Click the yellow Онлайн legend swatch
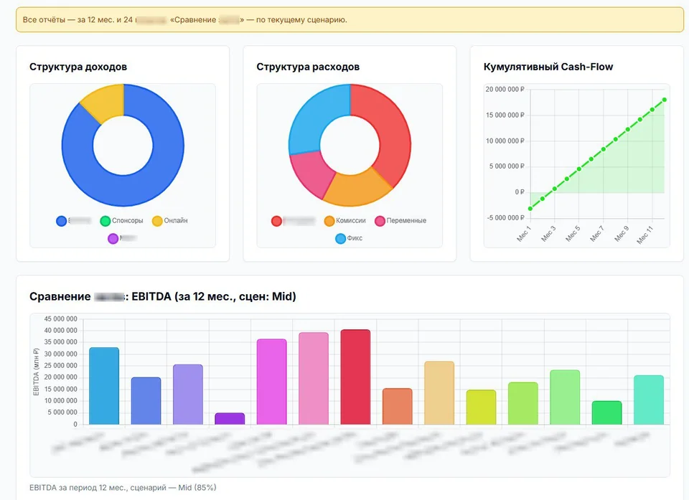This screenshot has width=689, height=500. pyautogui.click(x=157, y=220)
